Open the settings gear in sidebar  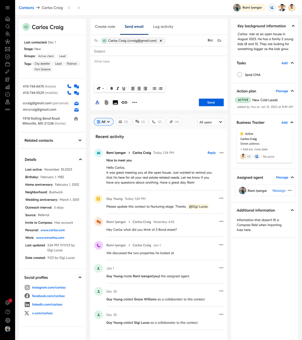[x=8, y=320]
